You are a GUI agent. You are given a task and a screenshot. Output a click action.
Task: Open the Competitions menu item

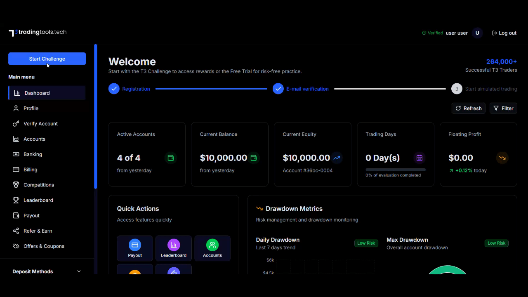click(39, 185)
